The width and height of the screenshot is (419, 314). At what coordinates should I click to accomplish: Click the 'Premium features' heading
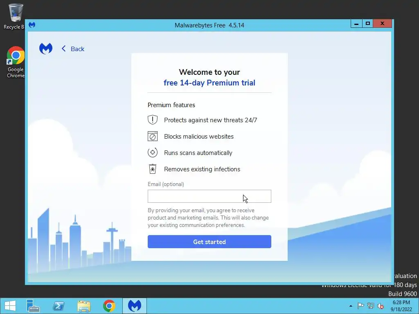coord(171,105)
